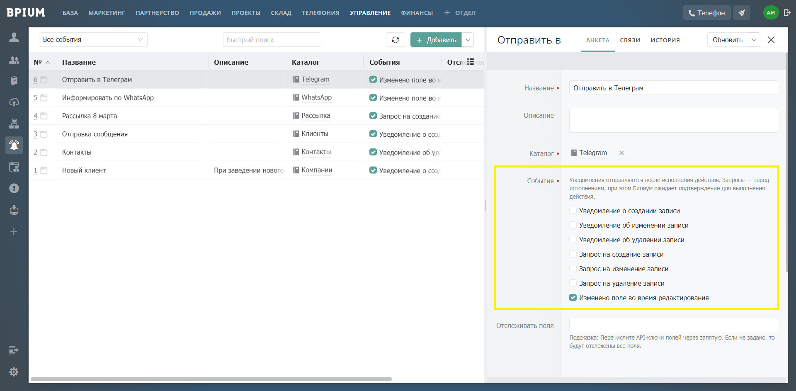Click the brush cleanup icon in header

click(742, 13)
